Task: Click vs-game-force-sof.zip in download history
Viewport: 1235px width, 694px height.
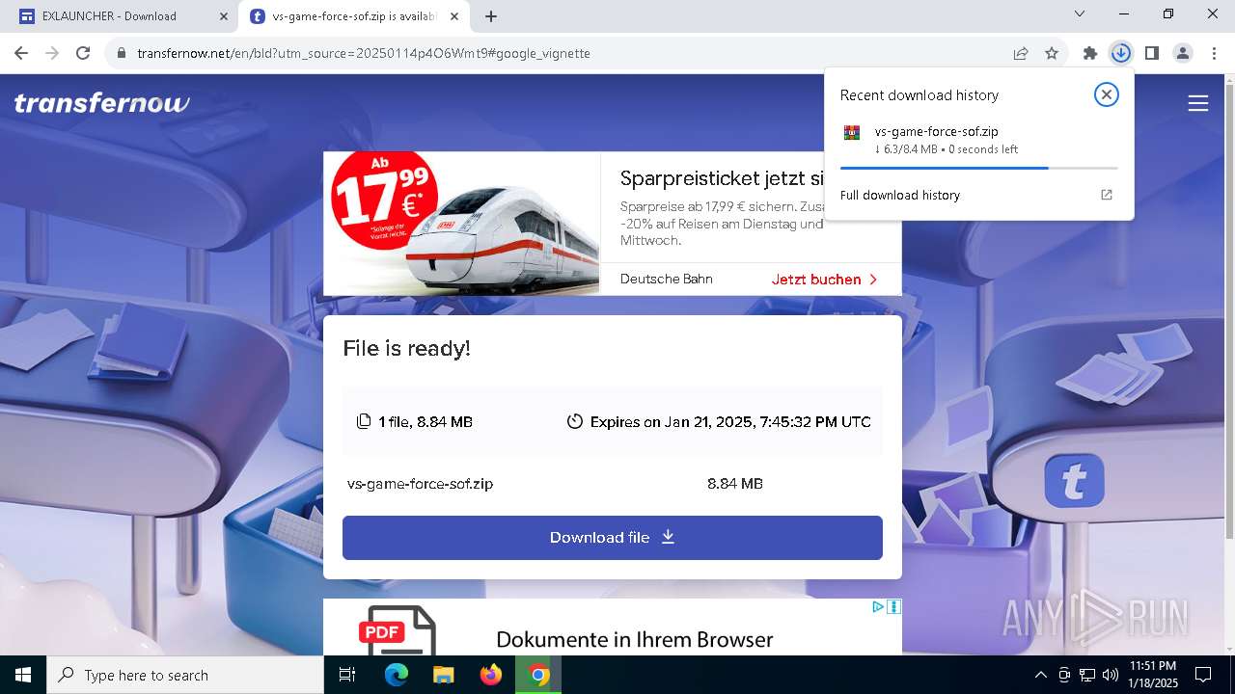Action: 936,131
